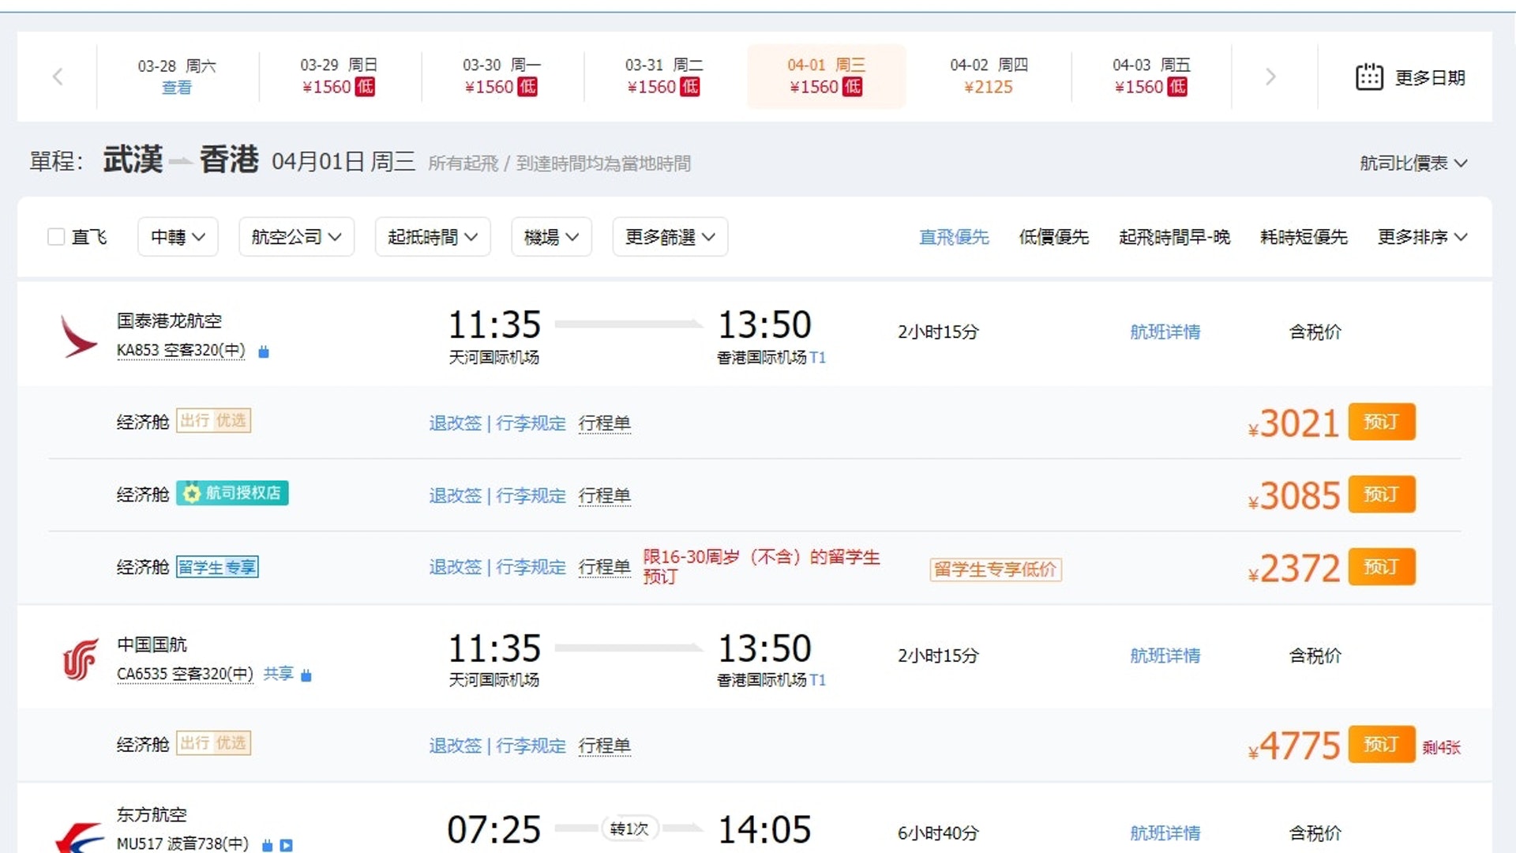Click the Air China airline logo
The height and width of the screenshot is (853, 1516).
81,659
